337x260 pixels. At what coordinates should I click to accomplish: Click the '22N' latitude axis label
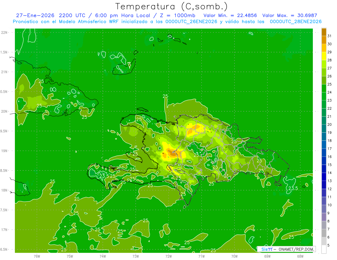pos(4,33)
